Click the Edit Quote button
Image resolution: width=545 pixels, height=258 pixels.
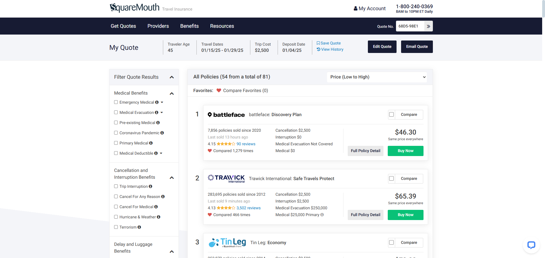point(382,47)
